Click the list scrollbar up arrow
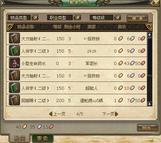Viewport: 161px width, 143px height. 150,35
